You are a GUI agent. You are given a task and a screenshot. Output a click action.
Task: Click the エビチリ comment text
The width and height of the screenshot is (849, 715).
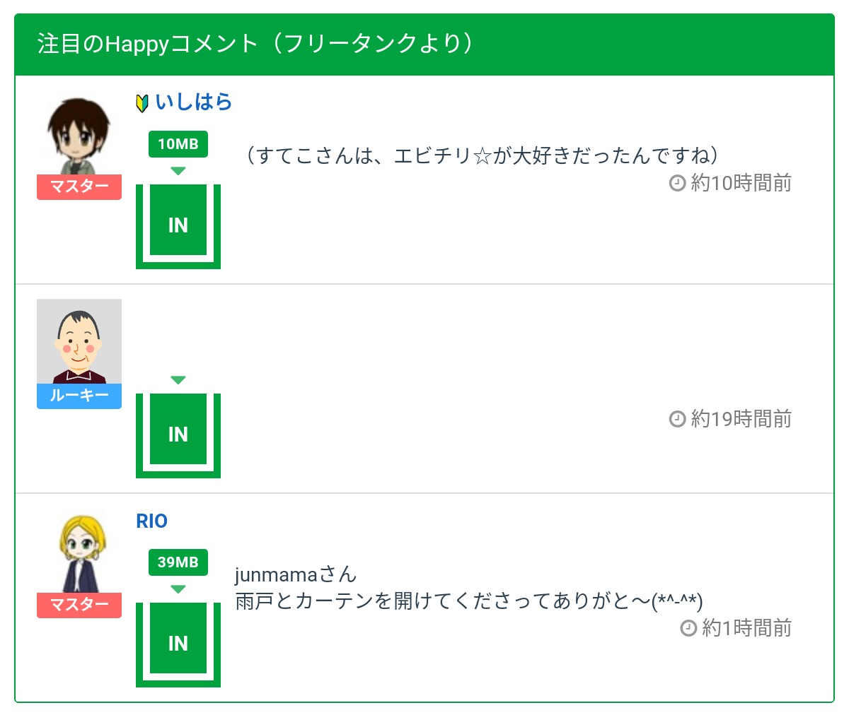[x=480, y=155]
